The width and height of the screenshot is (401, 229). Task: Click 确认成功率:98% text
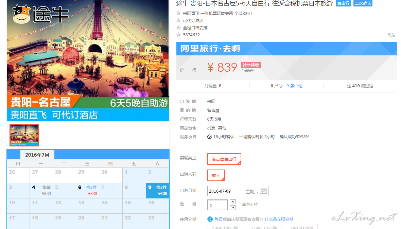point(294,137)
